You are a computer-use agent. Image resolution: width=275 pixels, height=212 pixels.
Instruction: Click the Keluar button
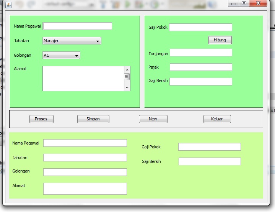(217, 119)
